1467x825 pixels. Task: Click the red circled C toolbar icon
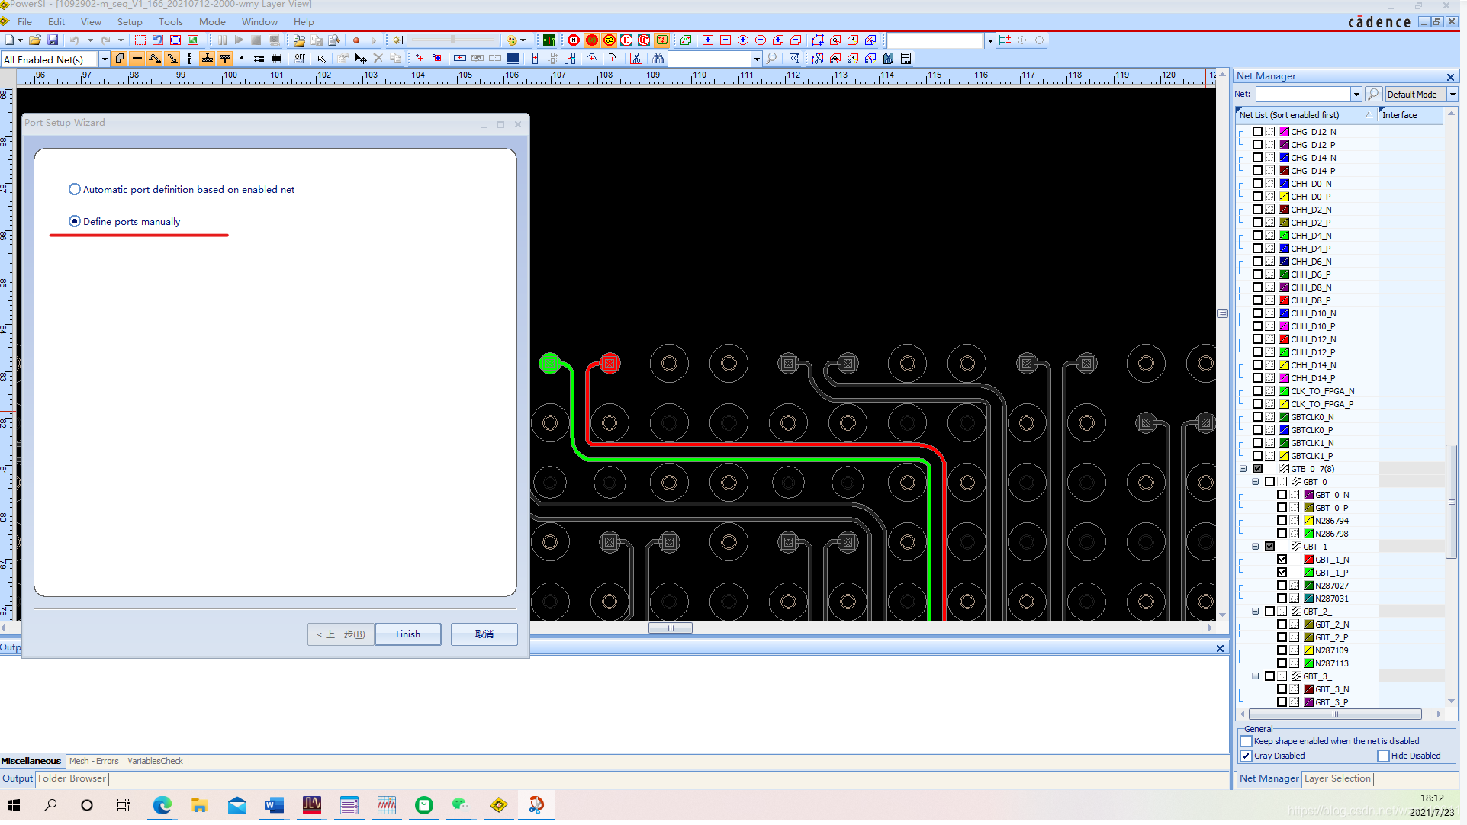pyautogui.click(x=626, y=40)
